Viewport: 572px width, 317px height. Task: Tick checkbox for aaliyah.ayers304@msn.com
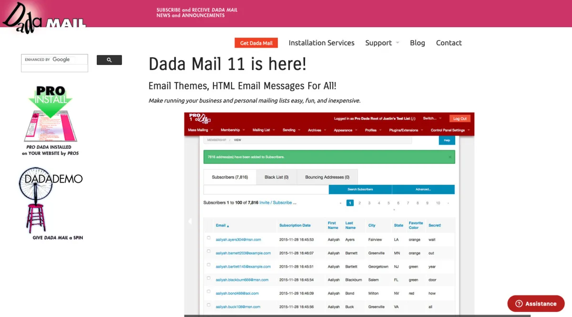click(x=208, y=238)
